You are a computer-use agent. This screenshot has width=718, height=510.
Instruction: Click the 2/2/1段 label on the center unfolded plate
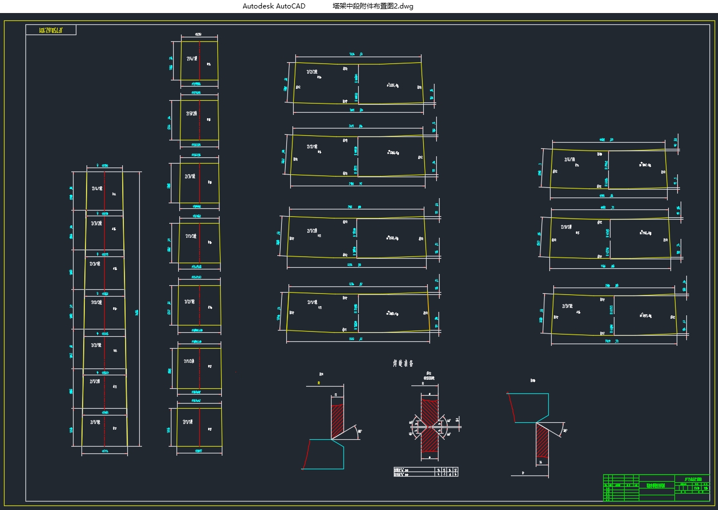coord(313,147)
